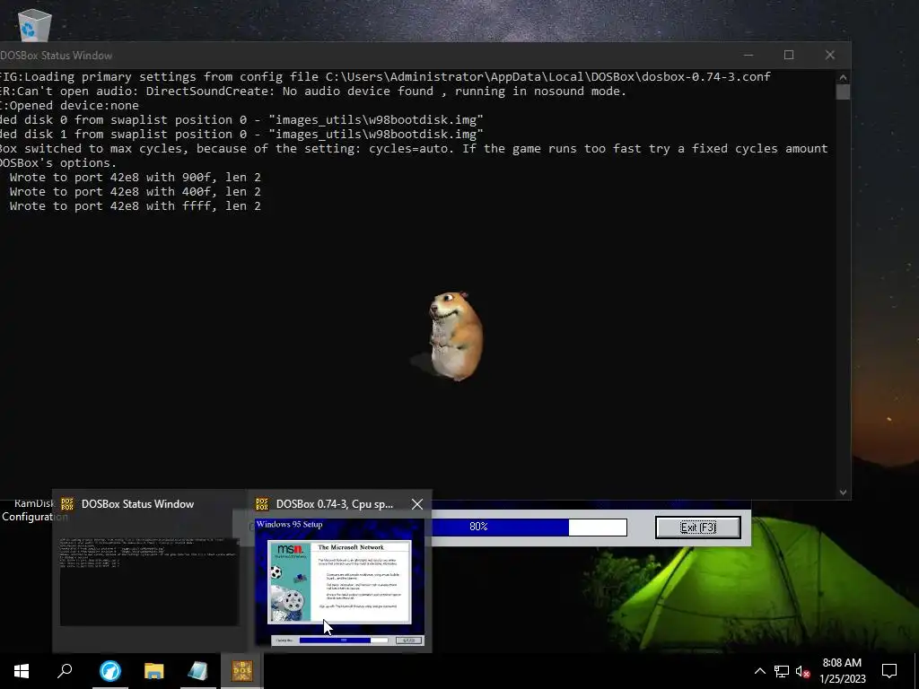Click status window scrollbar up arrow
This screenshot has height=689, width=919.
(x=844, y=77)
